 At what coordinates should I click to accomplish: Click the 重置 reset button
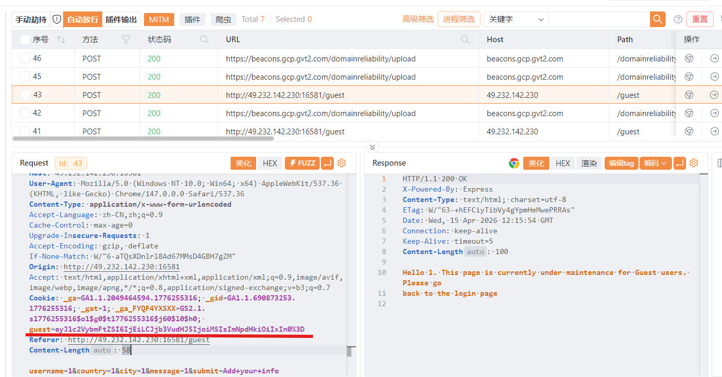tap(700, 19)
